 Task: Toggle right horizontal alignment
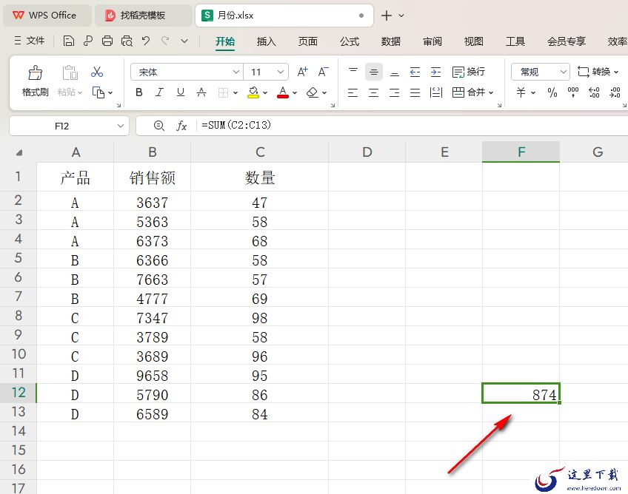coord(395,92)
